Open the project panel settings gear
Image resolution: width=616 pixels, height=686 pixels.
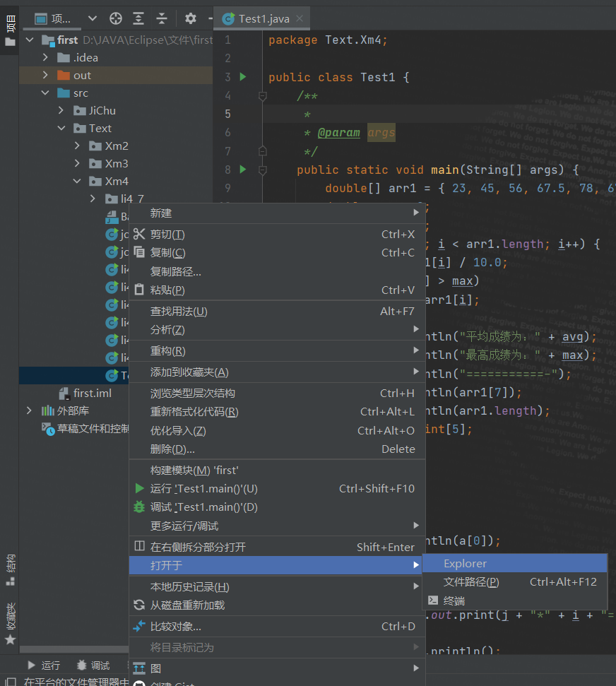(x=190, y=18)
